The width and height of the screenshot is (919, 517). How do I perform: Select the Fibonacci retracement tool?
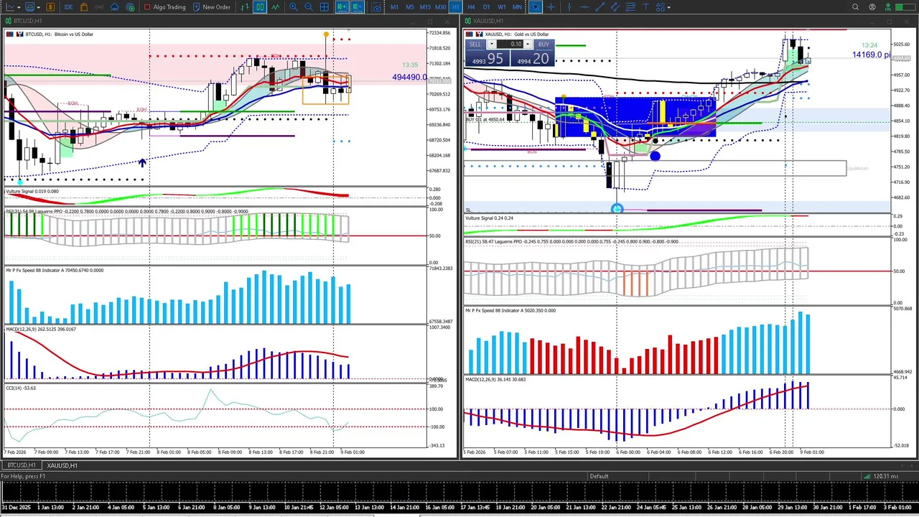point(630,7)
